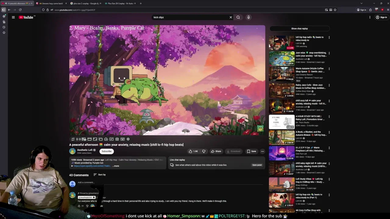Viewport: 390px width, 219px height.
Task: Start voice search with the microphone
Action: point(249,17)
